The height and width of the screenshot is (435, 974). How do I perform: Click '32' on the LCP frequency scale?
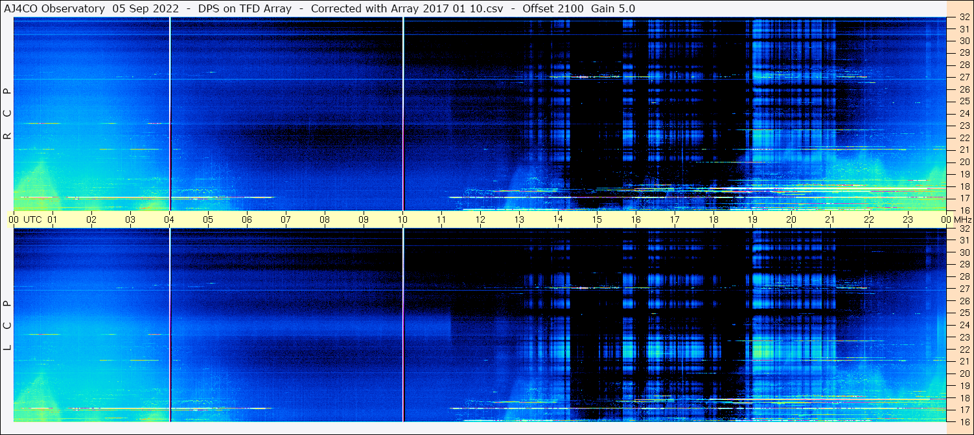point(964,229)
